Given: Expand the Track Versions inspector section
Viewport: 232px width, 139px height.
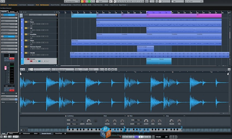Looking at the screenshot, I should point(9,18).
